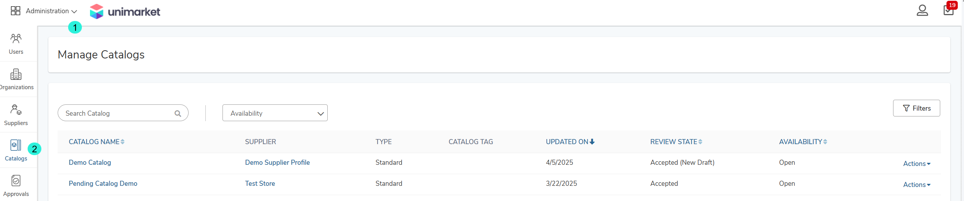
Task: Open the Organizations sidebar icon
Action: [x=16, y=79]
